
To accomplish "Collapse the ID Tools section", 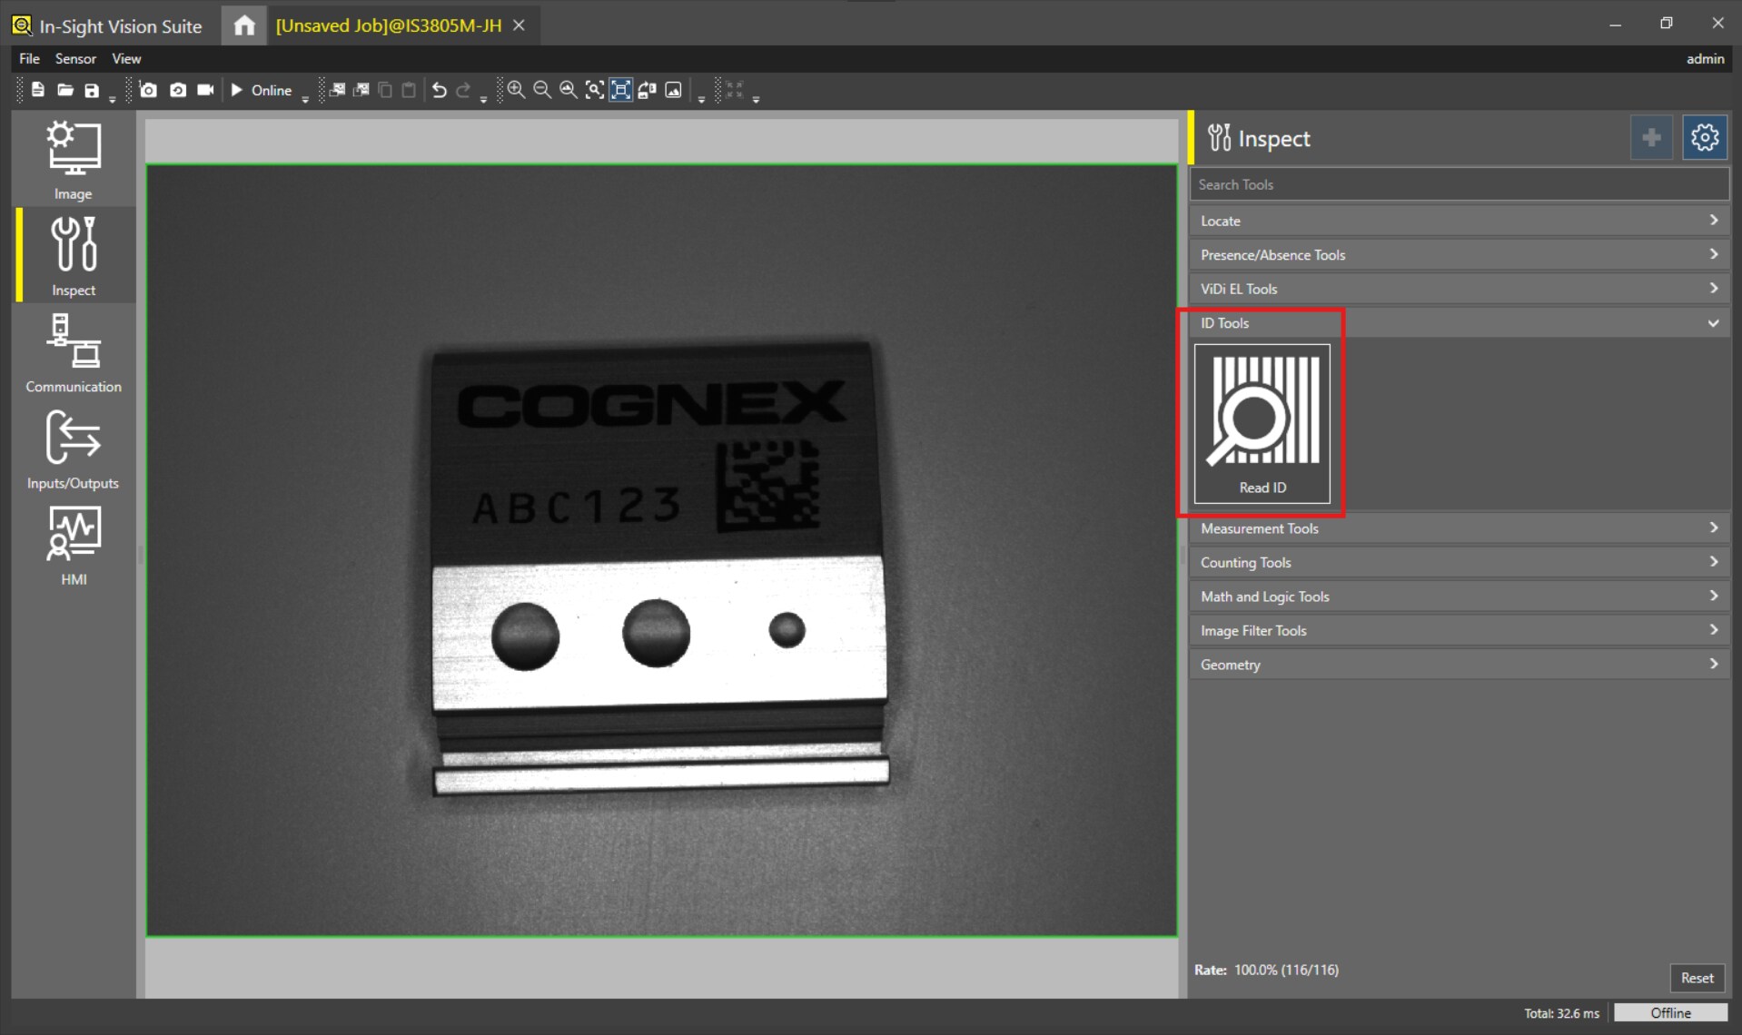I will click(1713, 322).
